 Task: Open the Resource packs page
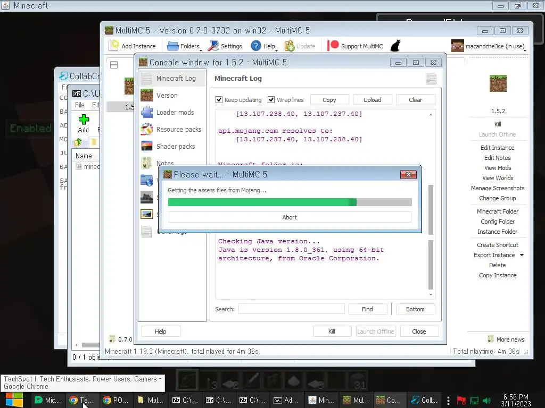tap(173, 130)
